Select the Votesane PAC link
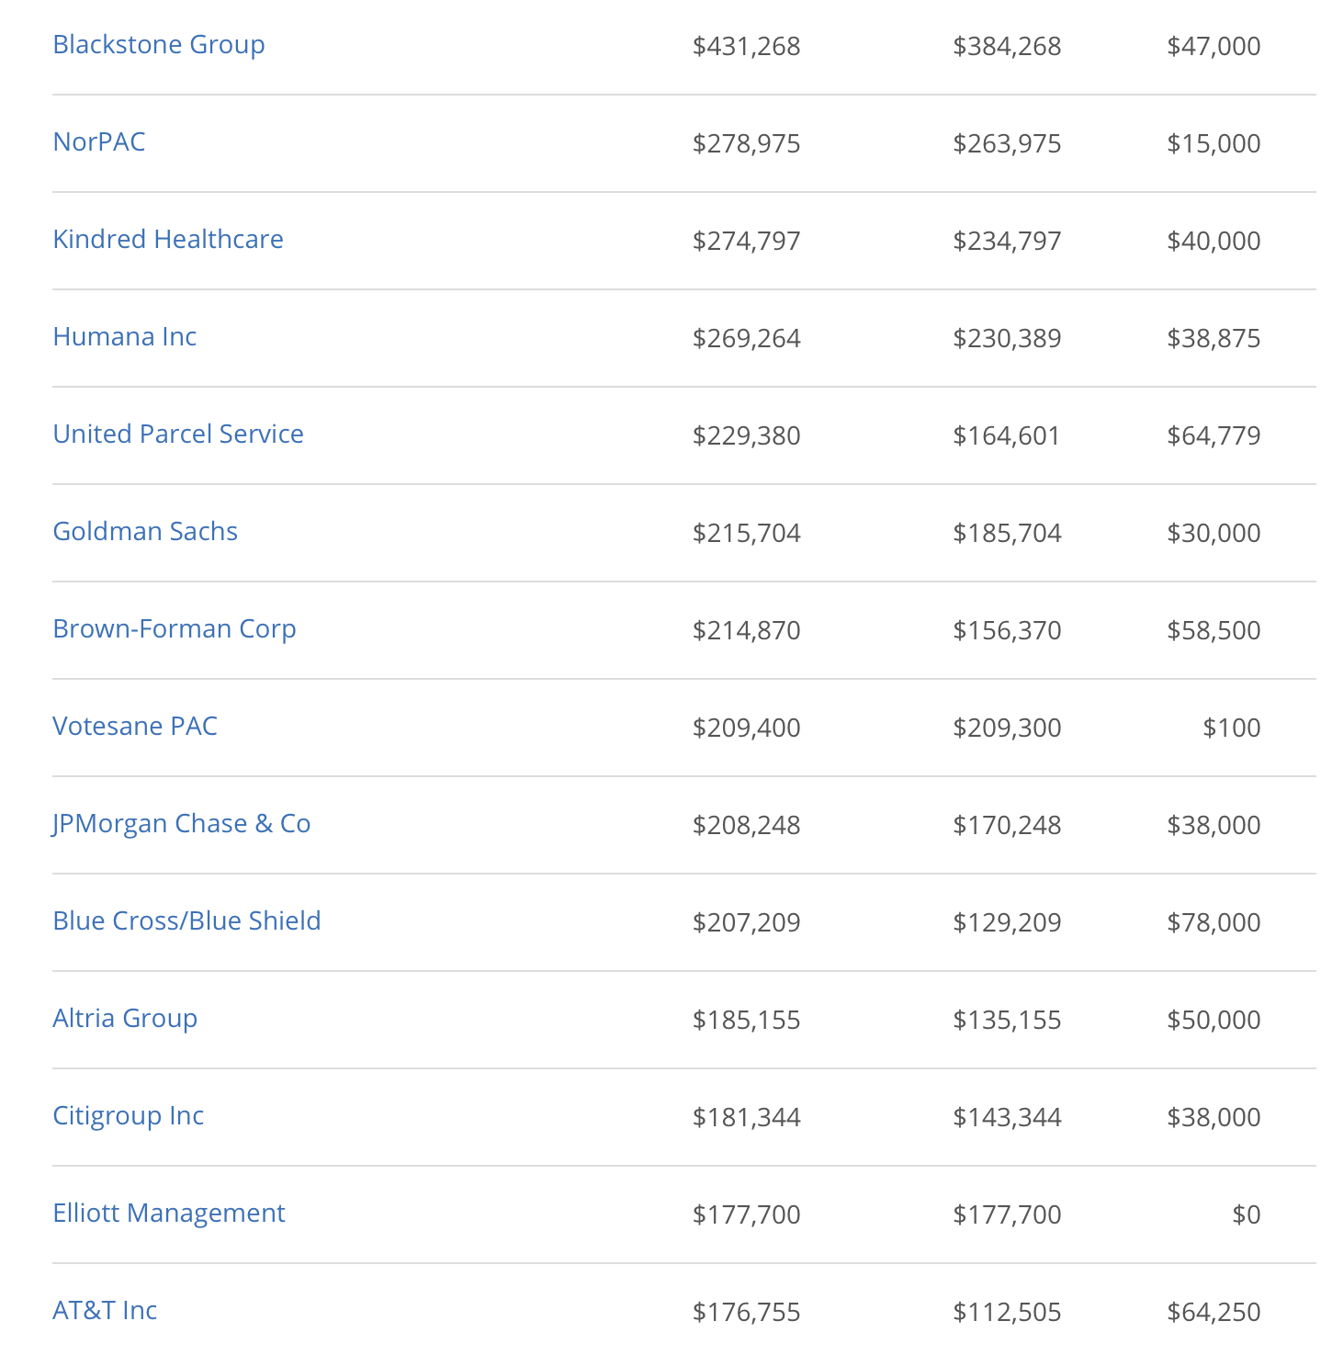 click(135, 726)
